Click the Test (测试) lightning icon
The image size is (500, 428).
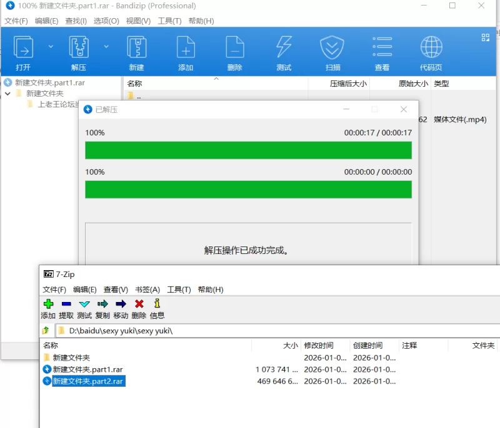284,47
